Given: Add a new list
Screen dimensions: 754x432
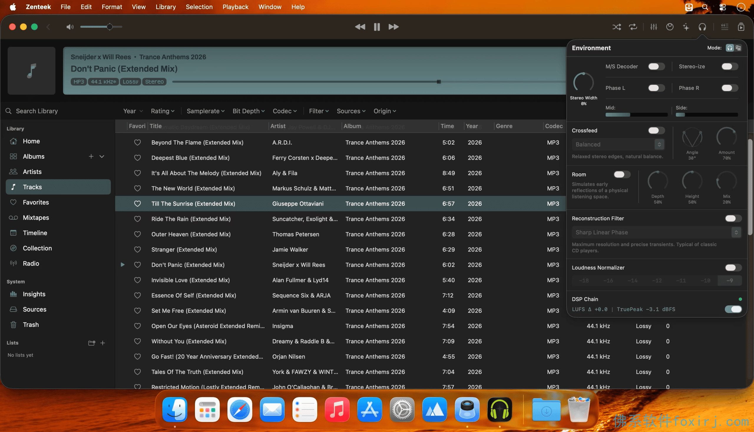Looking at the screenshot, I should [103, 343].
